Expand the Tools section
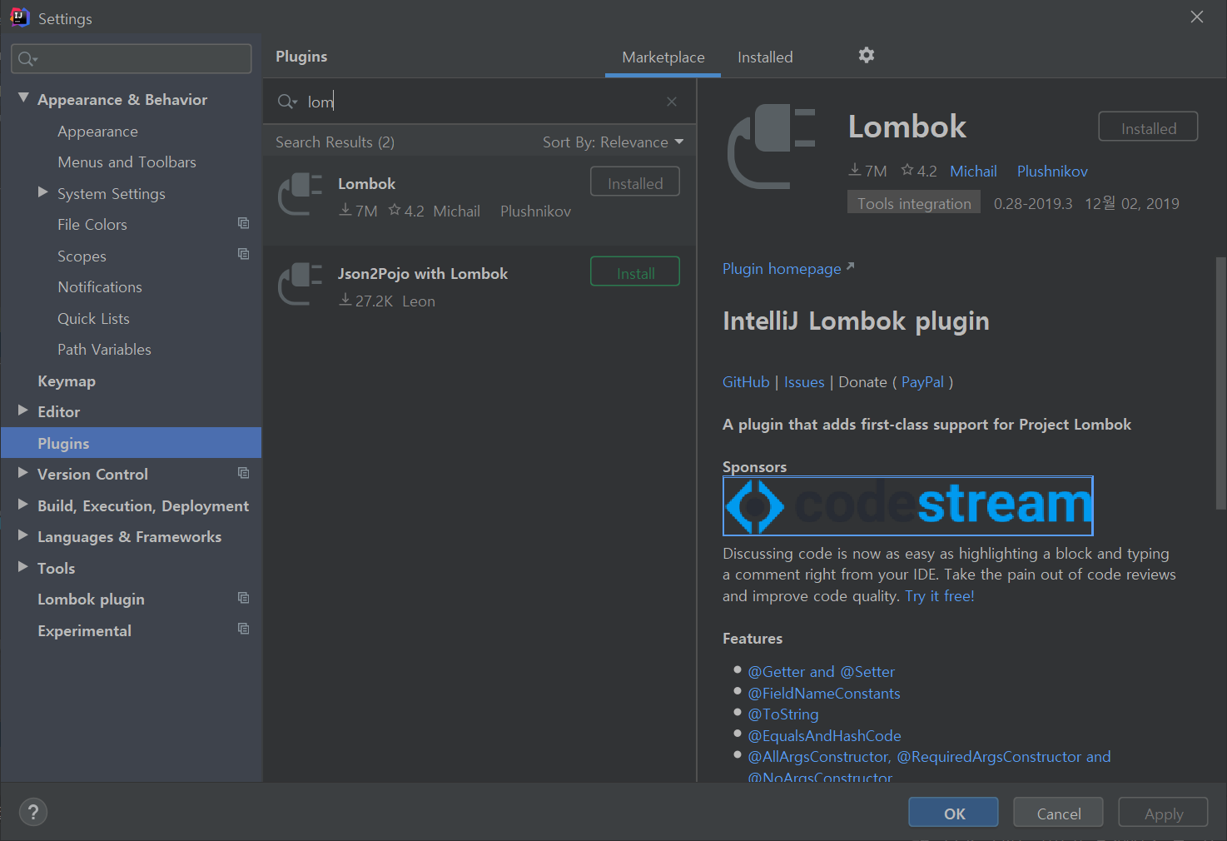 click(23, 567)
